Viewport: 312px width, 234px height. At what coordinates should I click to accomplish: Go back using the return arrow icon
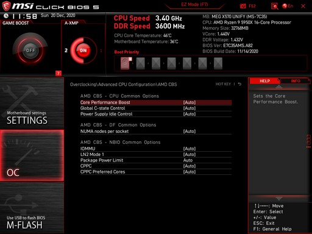click(239, 84)
